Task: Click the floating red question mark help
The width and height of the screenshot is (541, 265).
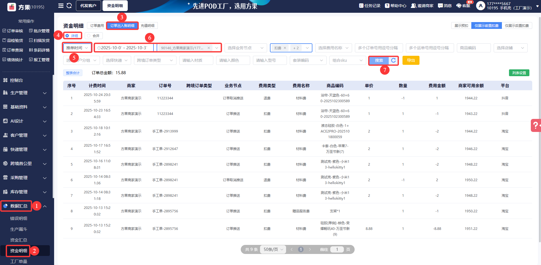Action: 536,125
